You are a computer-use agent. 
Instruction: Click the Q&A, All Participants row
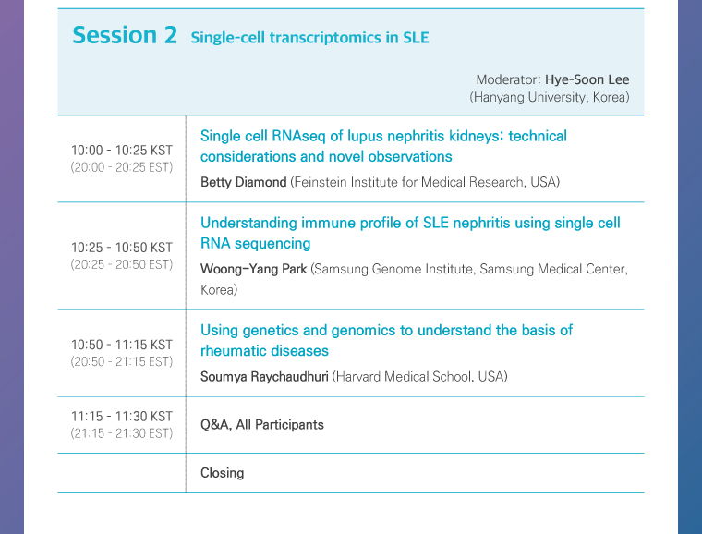[x=351, y=425]
